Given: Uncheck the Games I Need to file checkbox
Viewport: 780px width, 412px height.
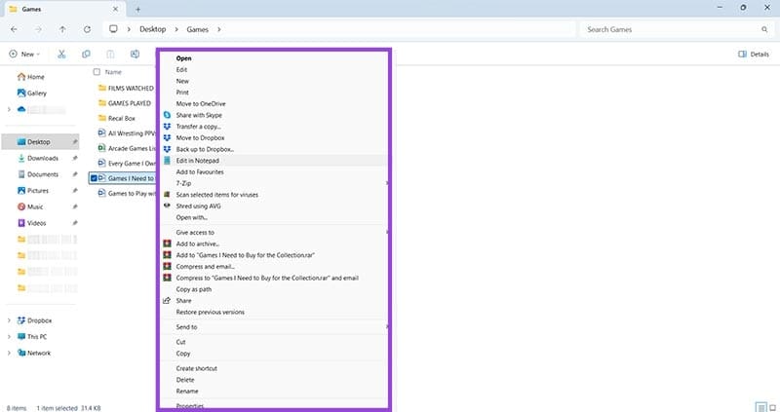Looking at the screenshot, I should [x=94, y=178].
